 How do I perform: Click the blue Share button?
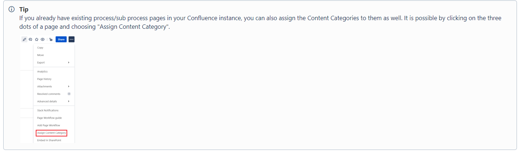[x=61, y=40]
